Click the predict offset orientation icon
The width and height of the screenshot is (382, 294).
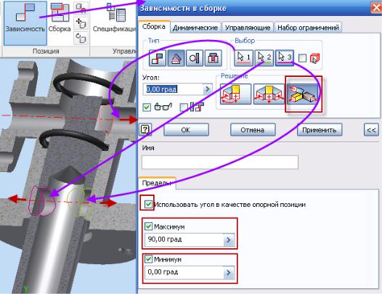[197, 107]
